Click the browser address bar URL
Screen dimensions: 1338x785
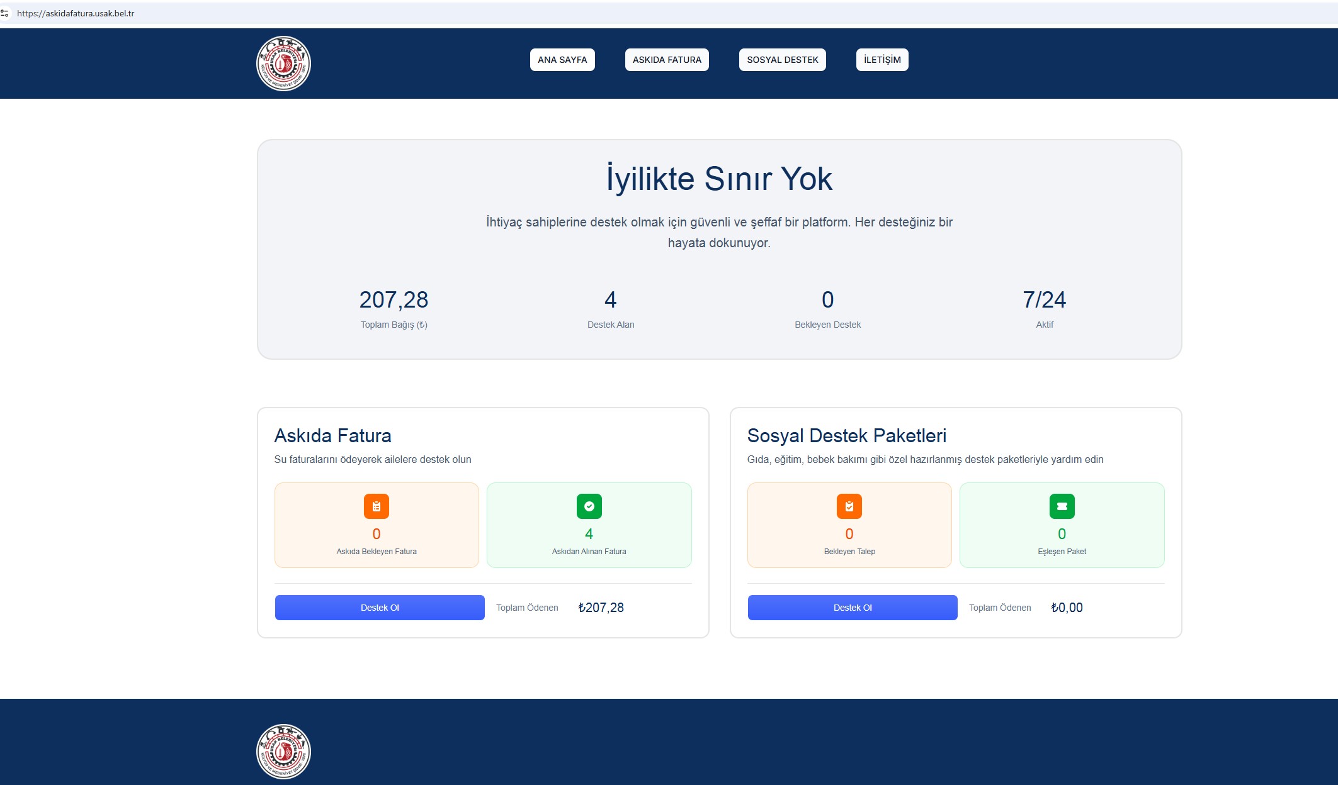point(76,13)
